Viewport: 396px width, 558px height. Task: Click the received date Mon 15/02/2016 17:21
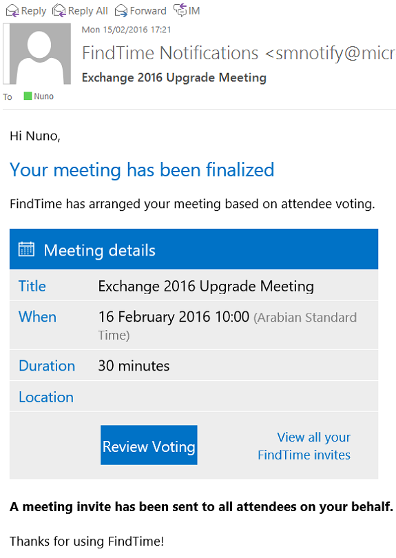point(126,30)
